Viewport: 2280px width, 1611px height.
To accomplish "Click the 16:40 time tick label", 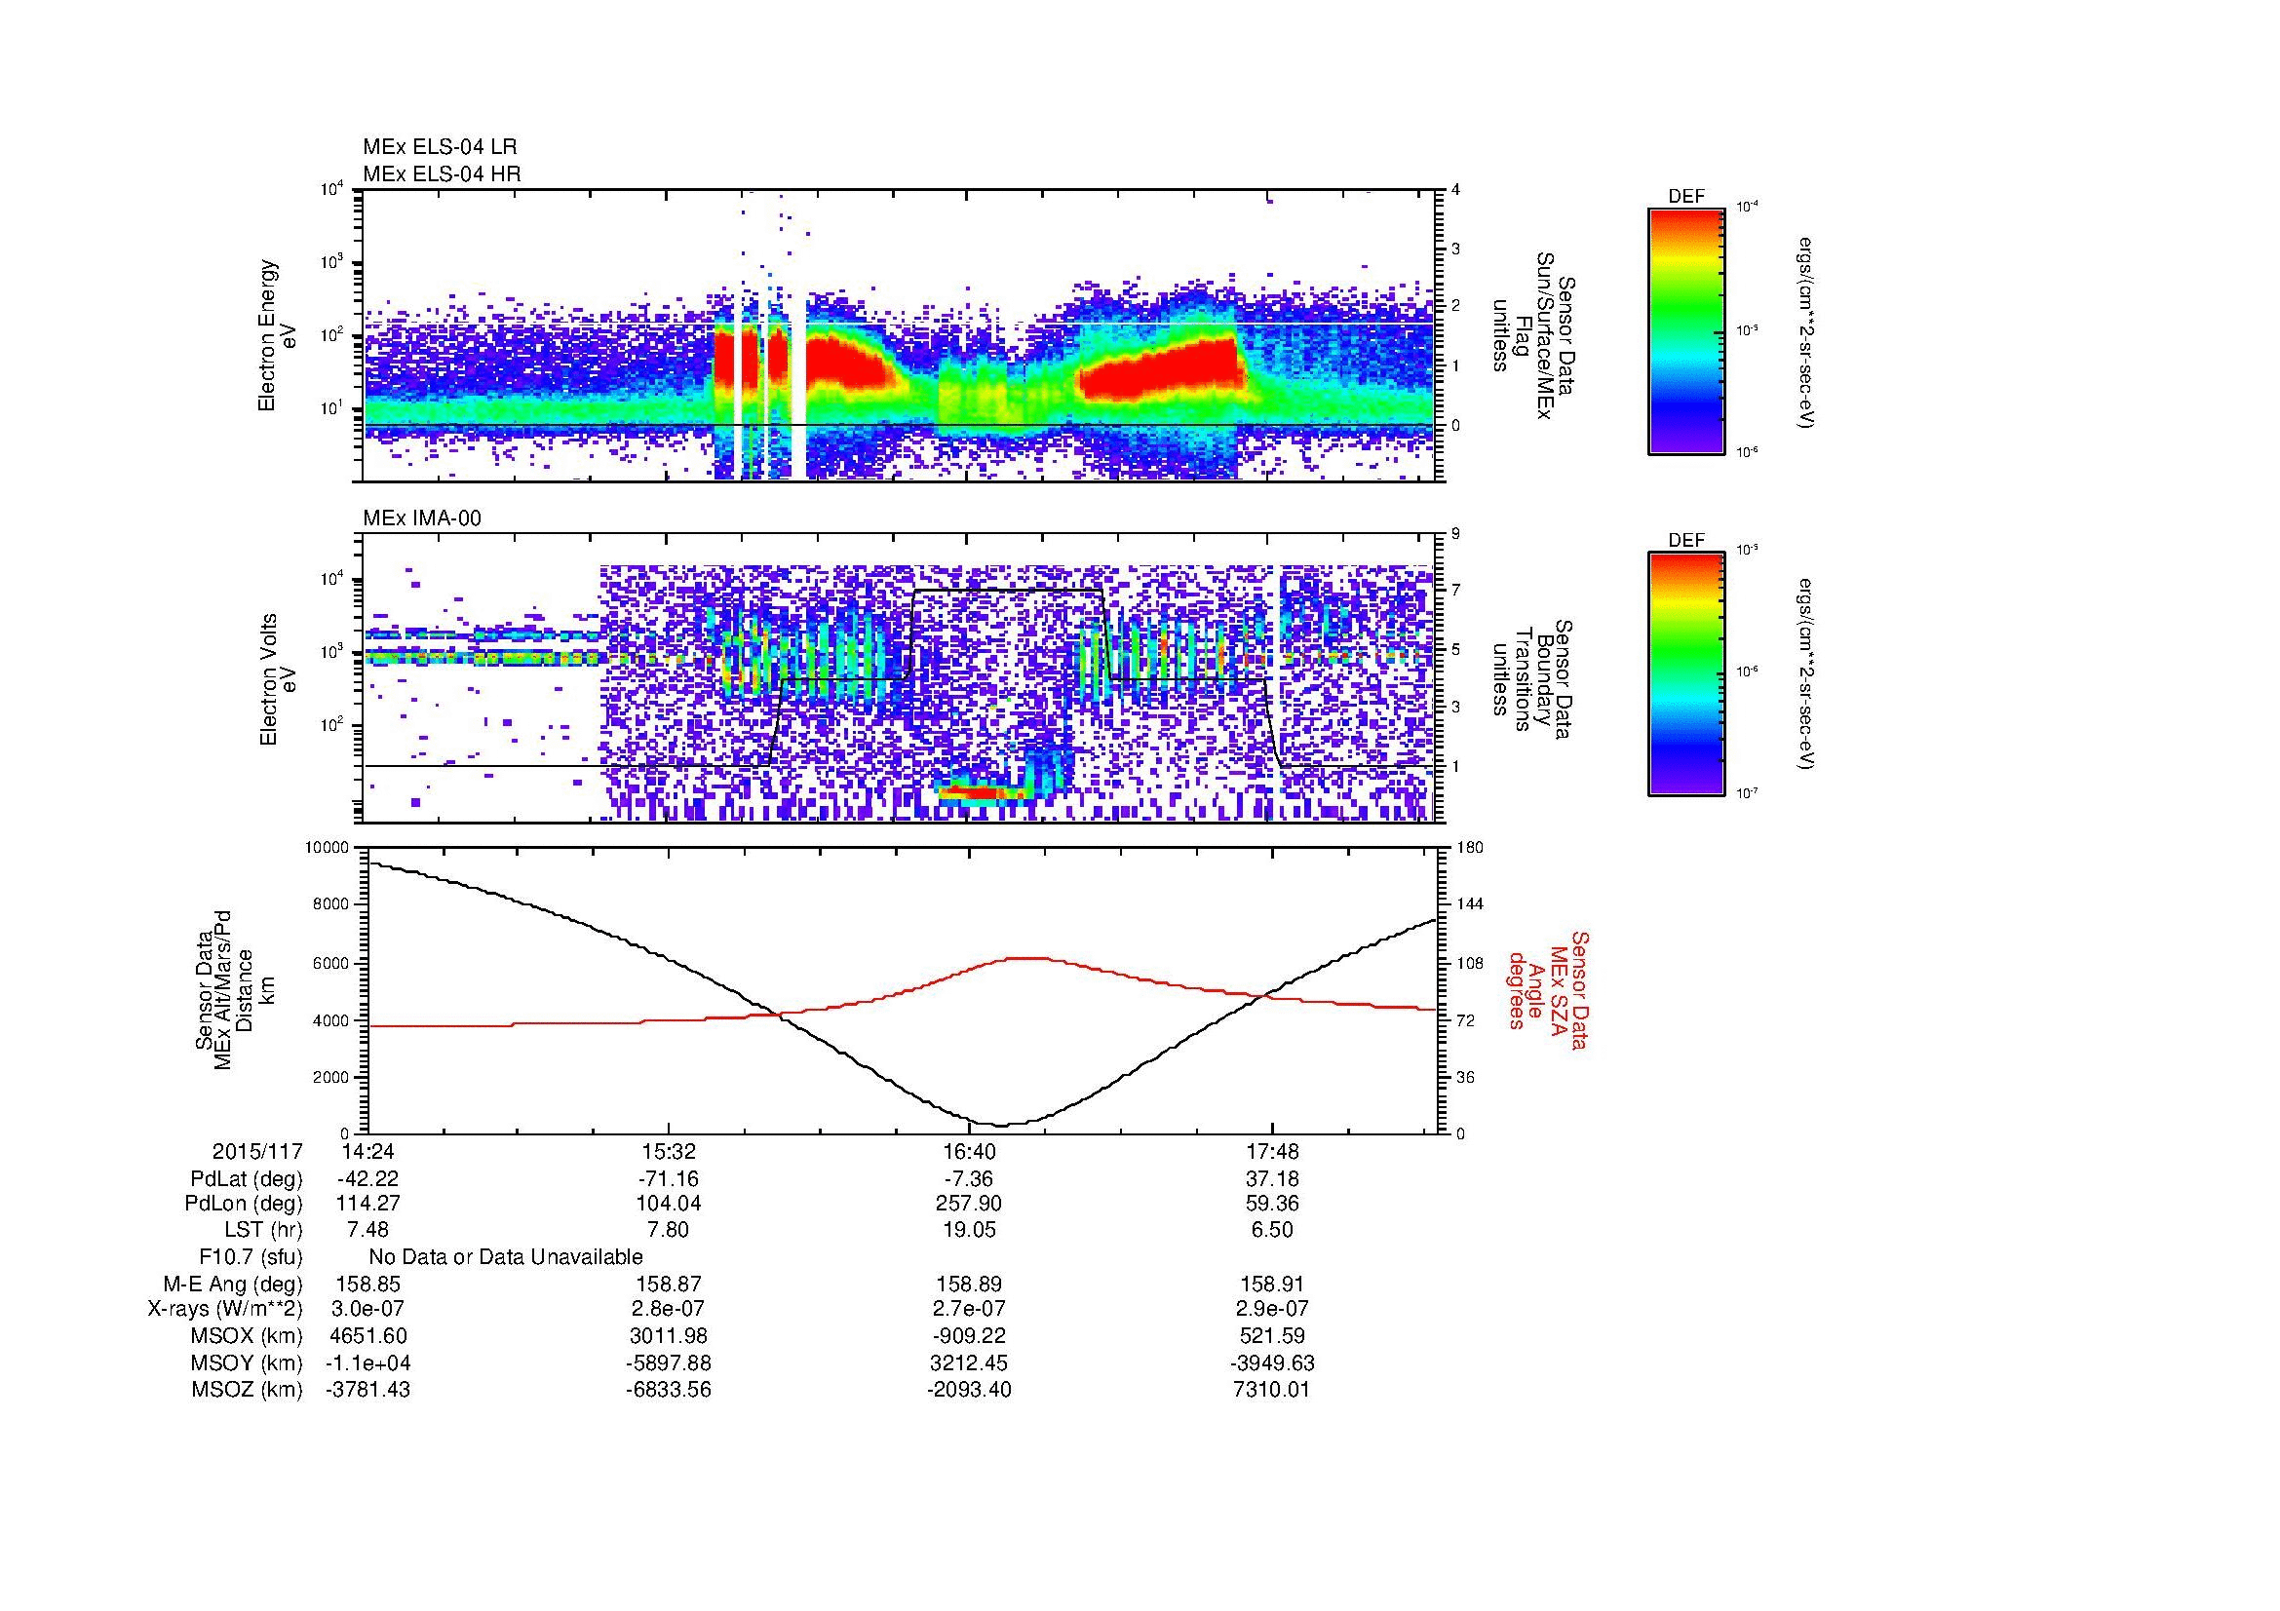I will pos(969,1152).
